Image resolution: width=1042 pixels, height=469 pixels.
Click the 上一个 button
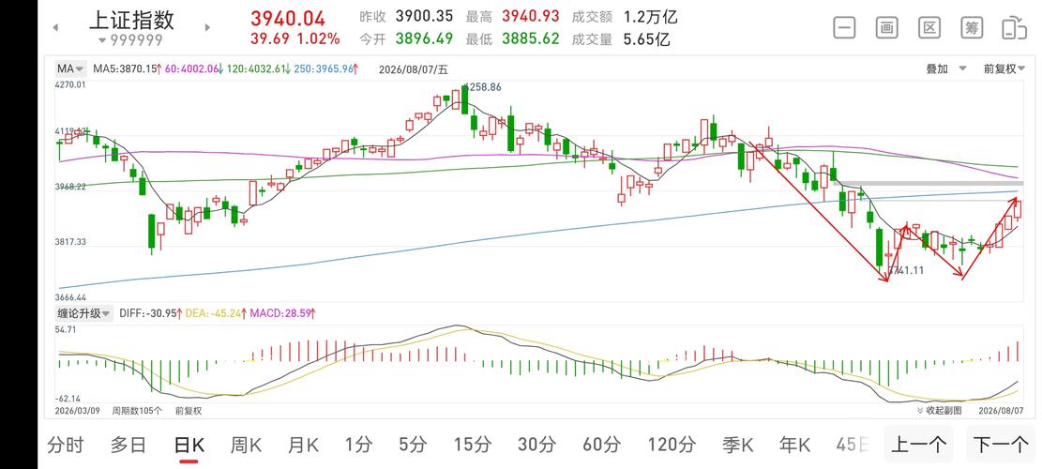point(919,445)
